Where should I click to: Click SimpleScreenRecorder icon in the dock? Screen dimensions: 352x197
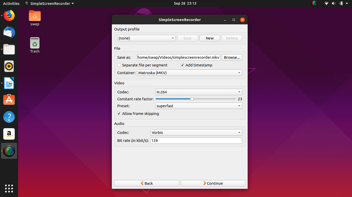pyautogui.click(x=9, y=151)
